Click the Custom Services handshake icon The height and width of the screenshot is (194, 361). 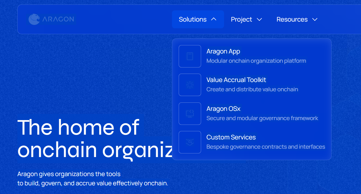click(190, 142)
